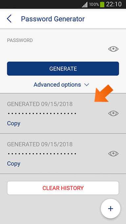Tap the signal strength icon in status bar
Screen dimensions: 126x224
85,5
